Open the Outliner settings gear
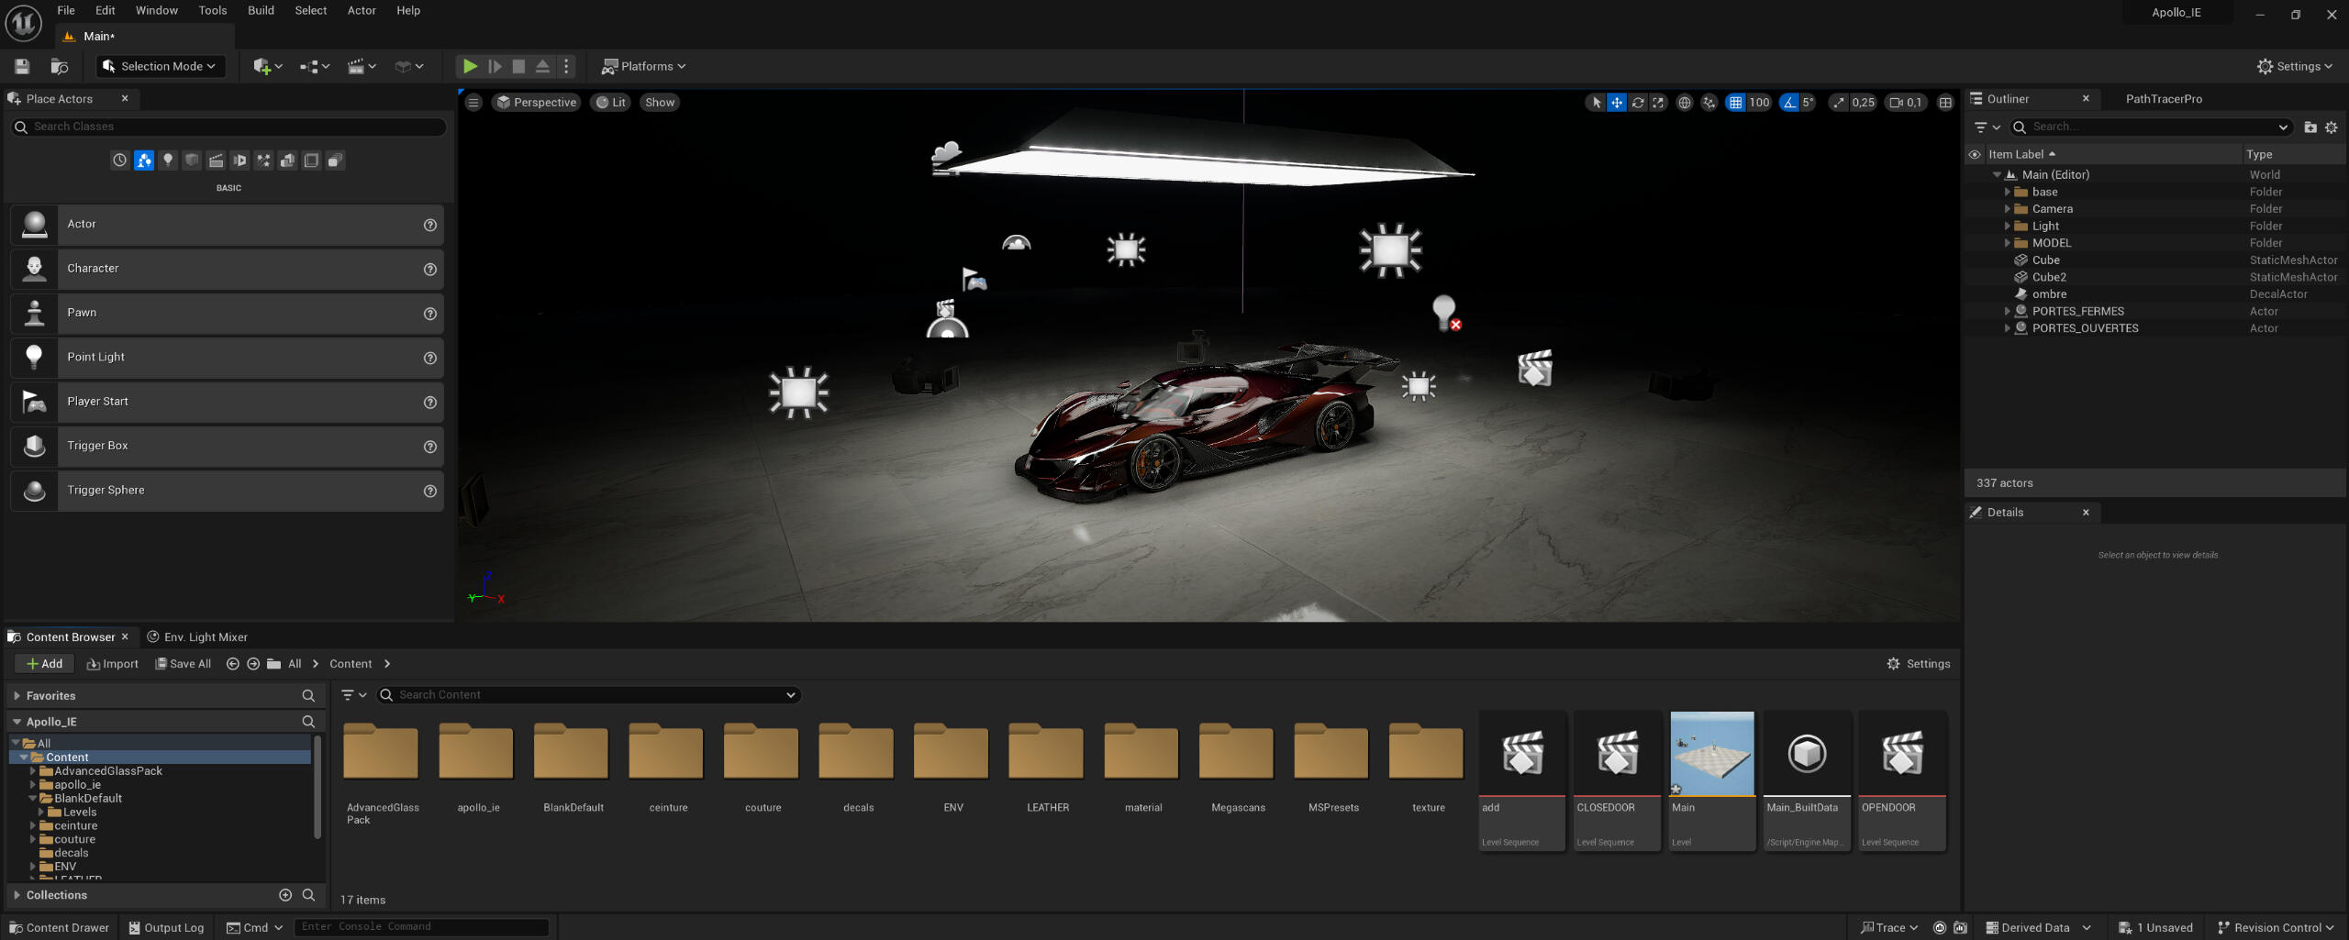The height and width of the screenshot is (940, 2349). (2332, 127)
